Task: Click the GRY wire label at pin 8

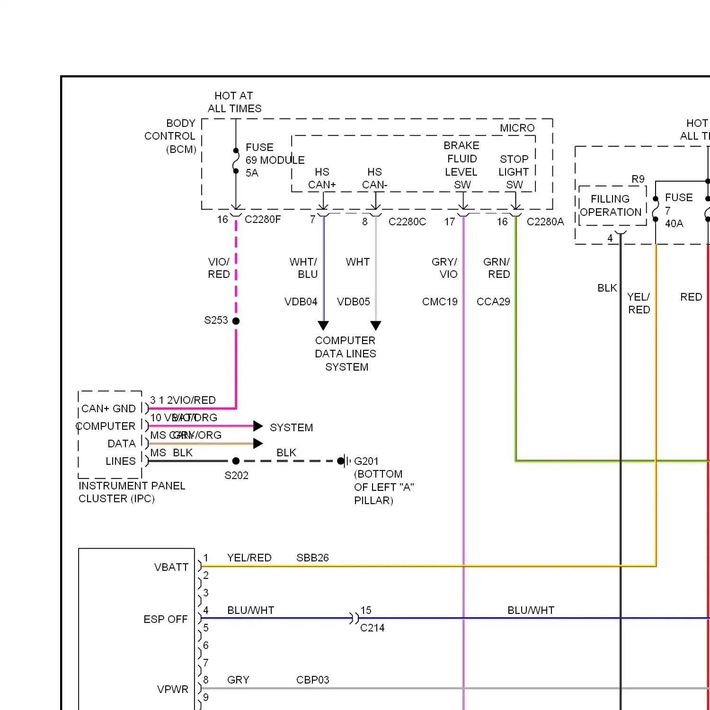Action: pos(238,680)
